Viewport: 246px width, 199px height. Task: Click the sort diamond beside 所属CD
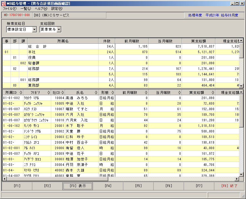coord(21,93)
